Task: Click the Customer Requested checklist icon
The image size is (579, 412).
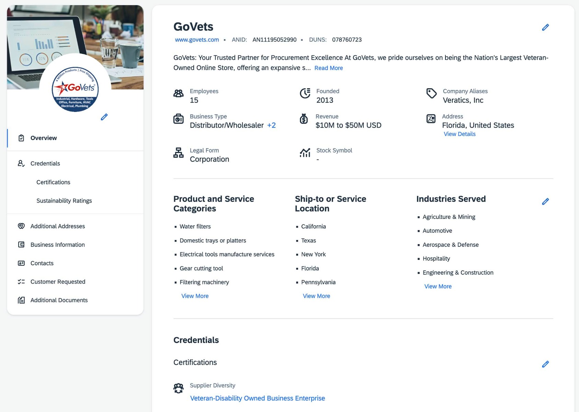Action: point(21,282)
